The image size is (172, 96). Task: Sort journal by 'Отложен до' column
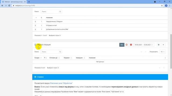tap(54, 58)
